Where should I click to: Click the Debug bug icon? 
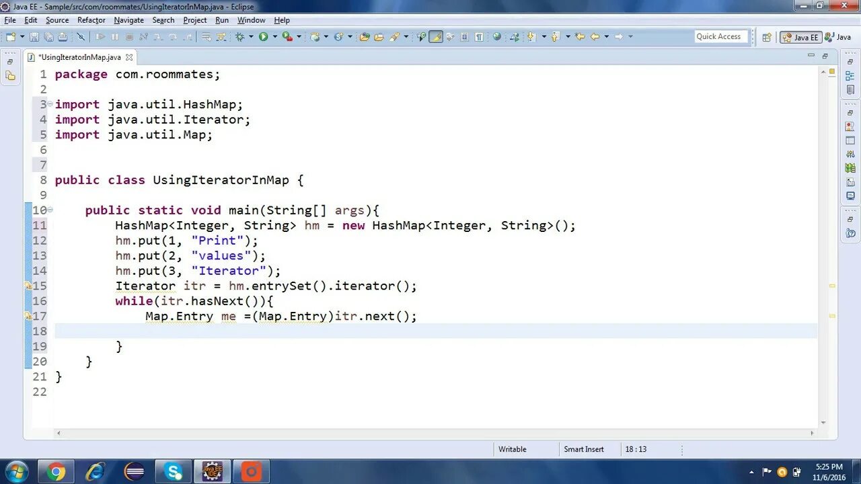click(x=239, y=37)
